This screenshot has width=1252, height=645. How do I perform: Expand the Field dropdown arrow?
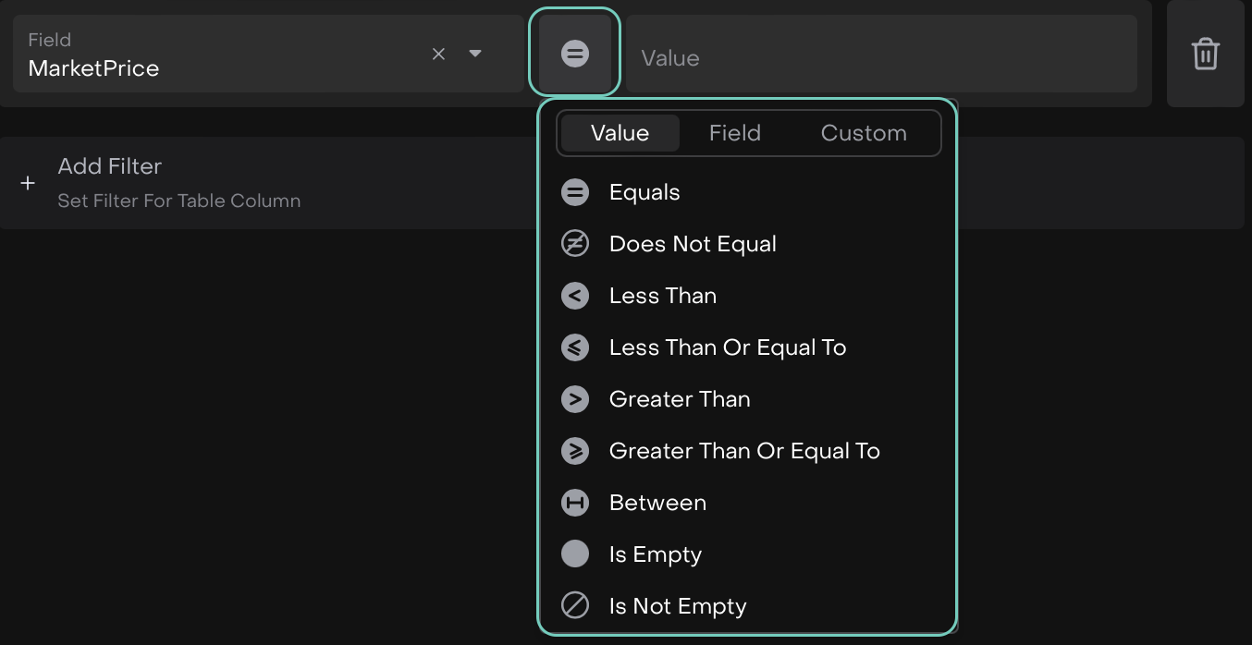tap(475, 54)
